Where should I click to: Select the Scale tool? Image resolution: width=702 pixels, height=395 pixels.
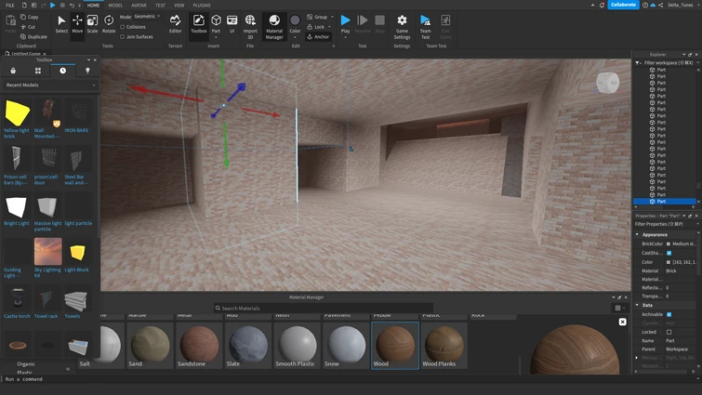pos(92,22)
